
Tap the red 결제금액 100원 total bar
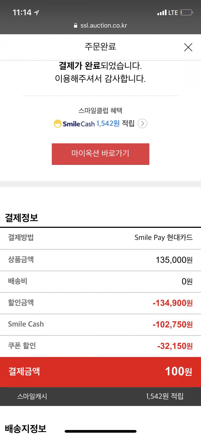click(100, 372)
